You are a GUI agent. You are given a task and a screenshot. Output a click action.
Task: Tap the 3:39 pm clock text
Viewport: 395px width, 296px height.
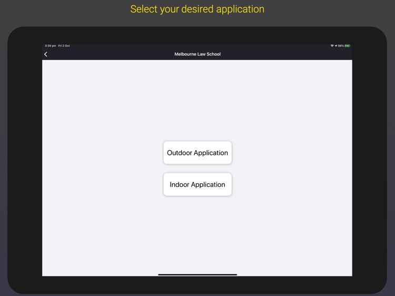point(51,46)
